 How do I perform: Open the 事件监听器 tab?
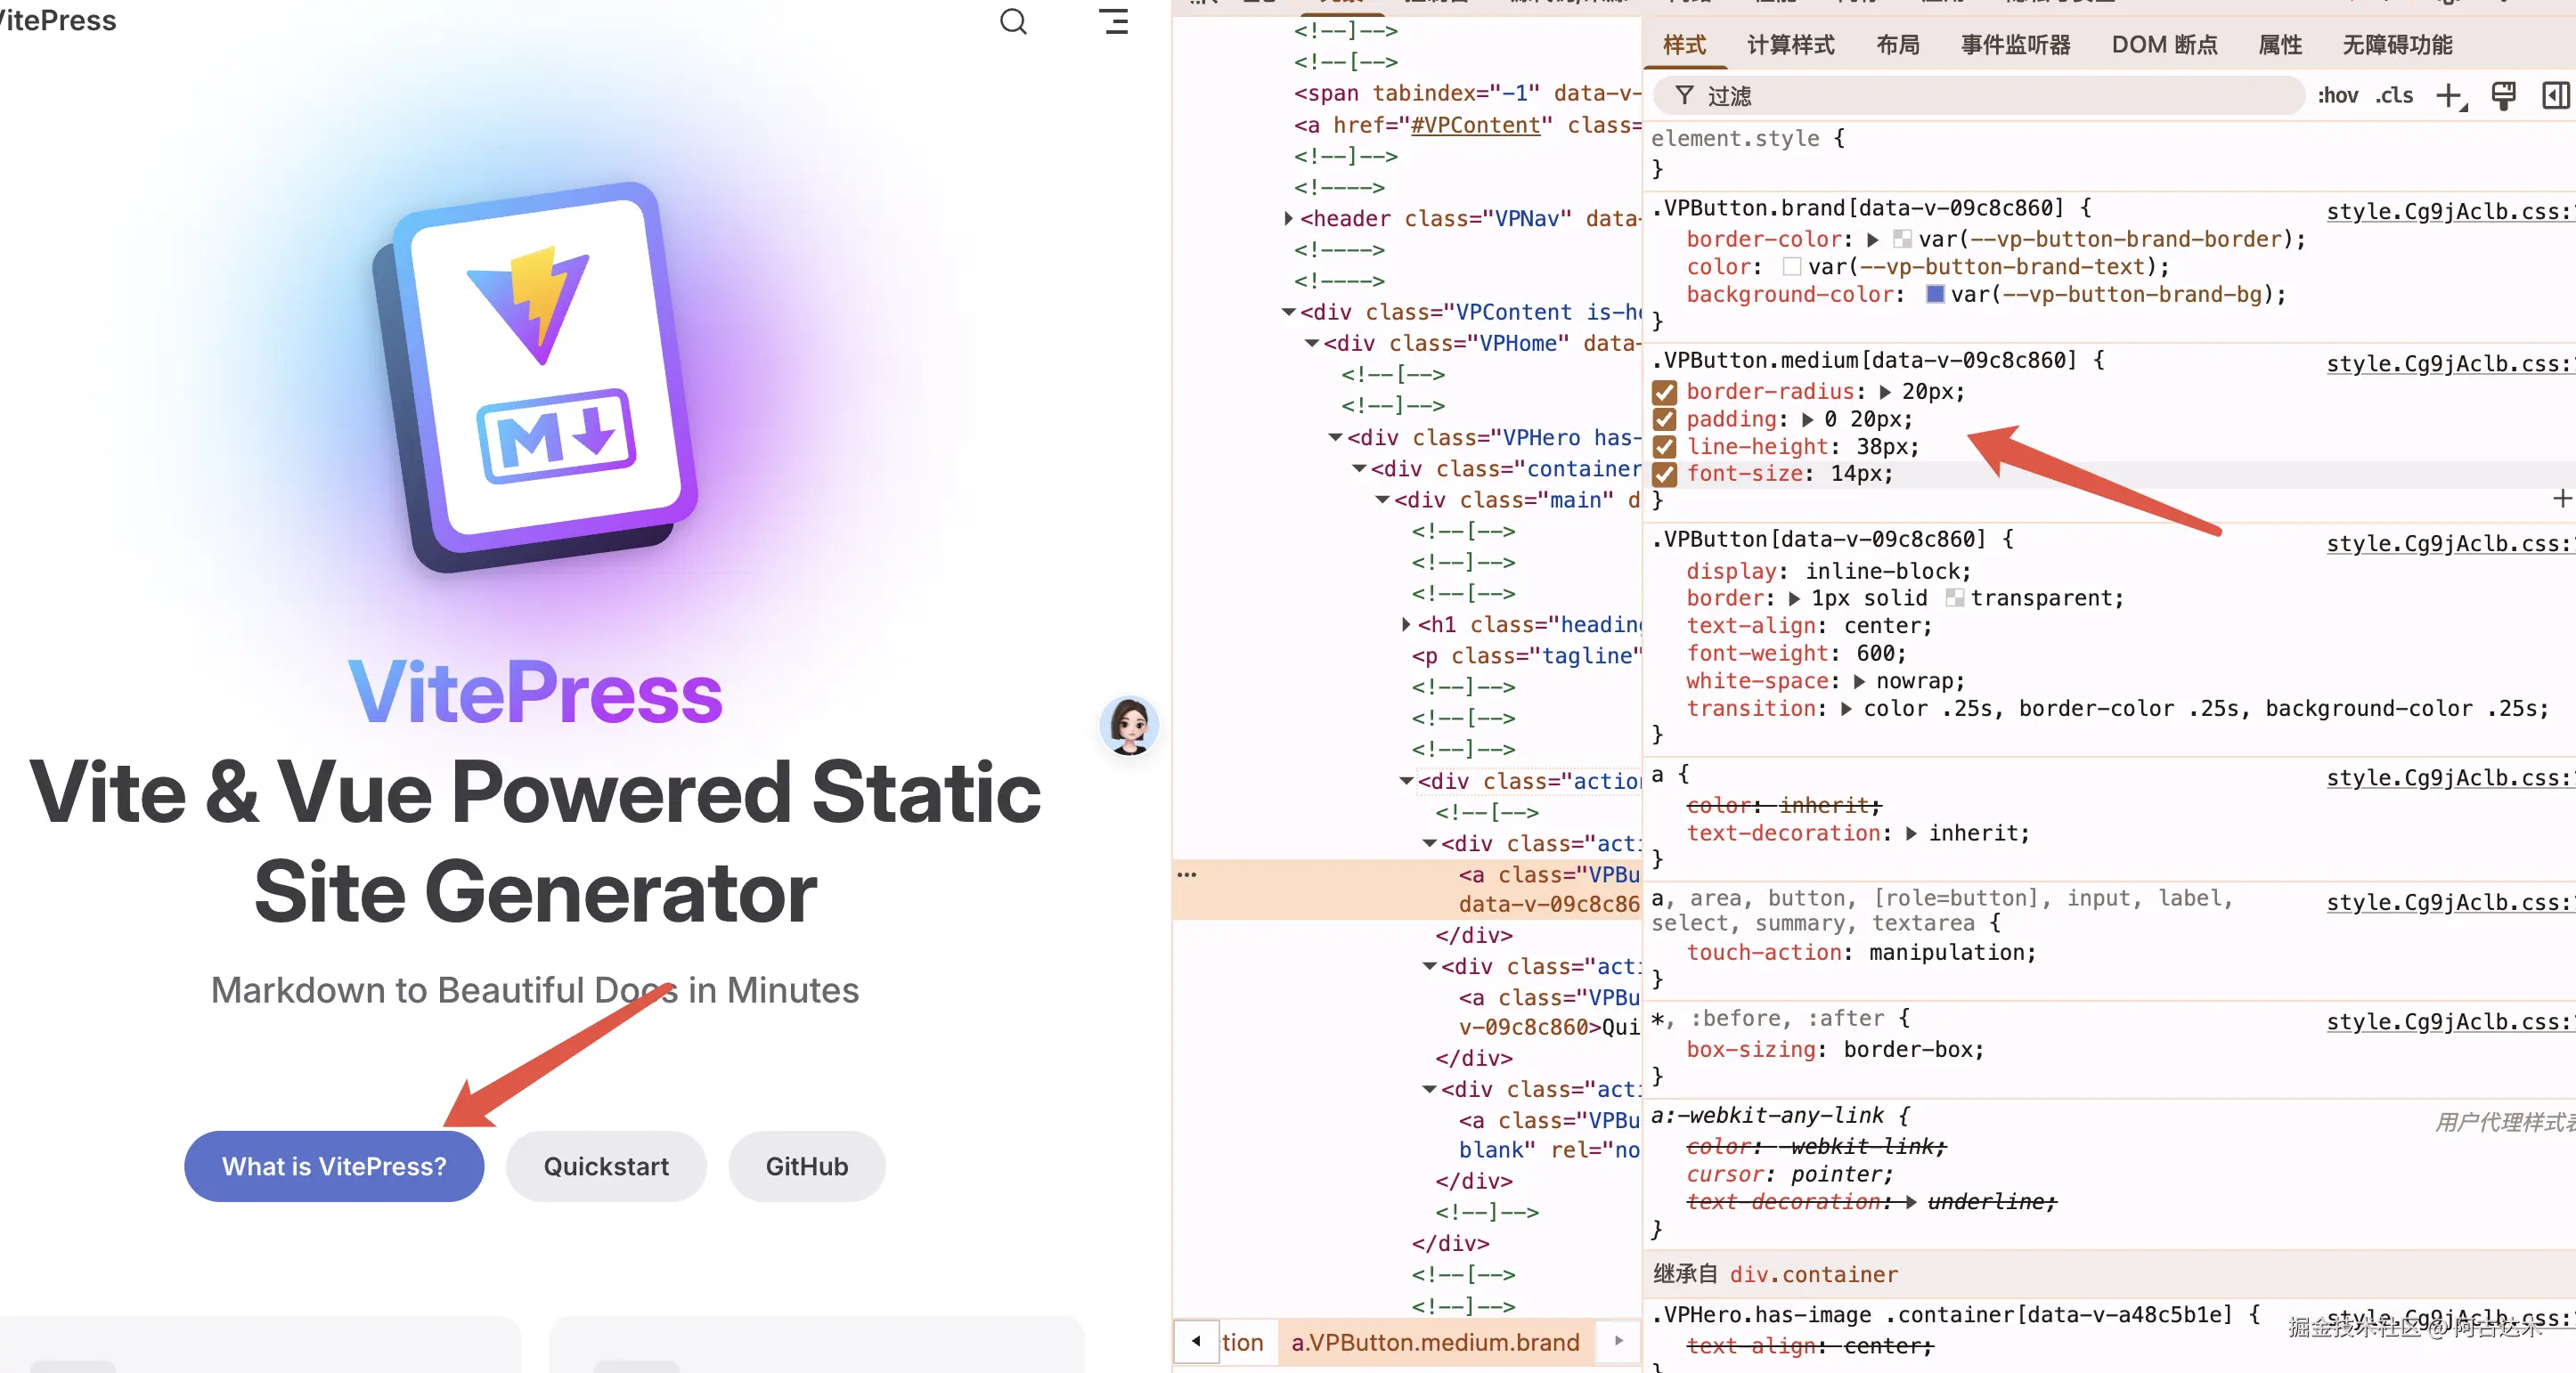2015,44
